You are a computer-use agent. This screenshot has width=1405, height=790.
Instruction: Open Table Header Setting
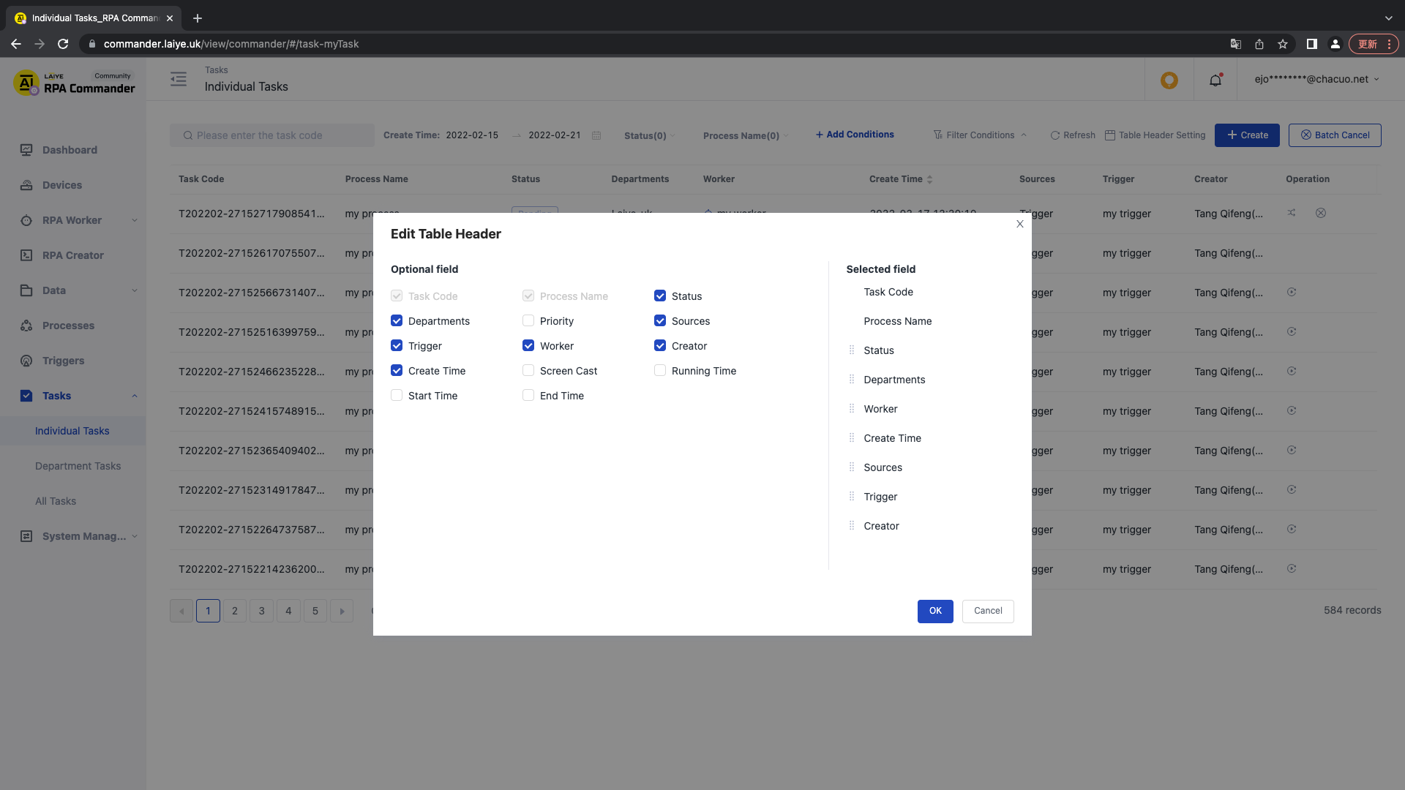pos(1155,135)
